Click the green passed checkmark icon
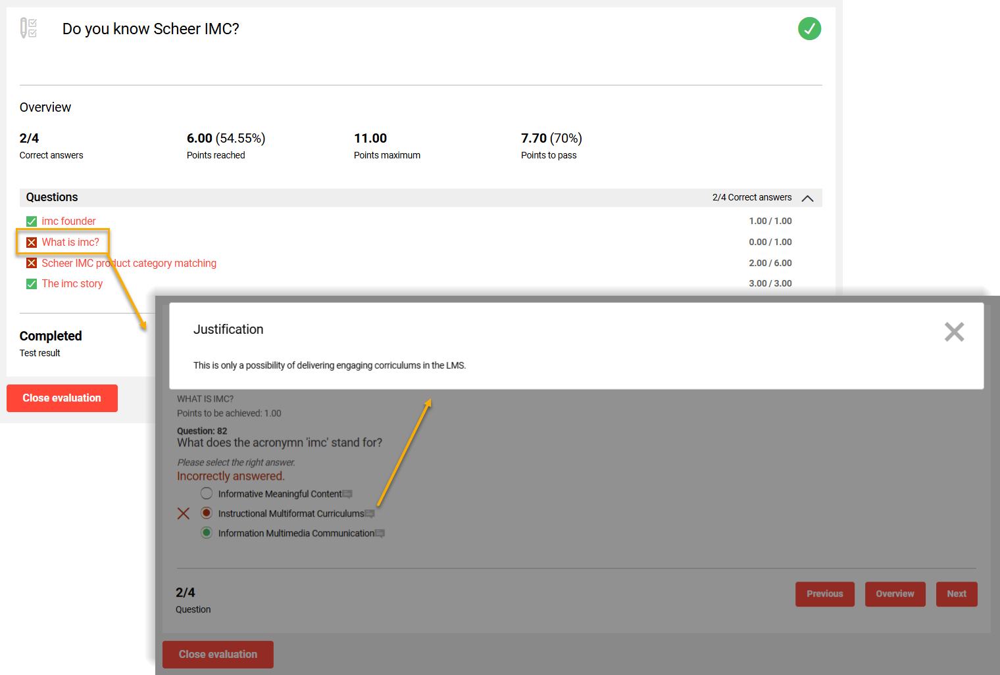Viewport: 1000px width, 675px height. pyautogui.click(x=809, y=29)
